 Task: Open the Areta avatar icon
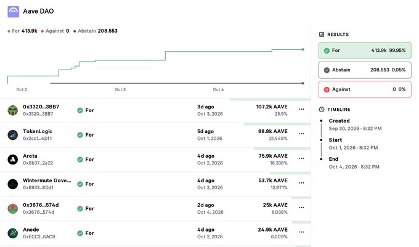pyautogui.click(x=12, y=160)
